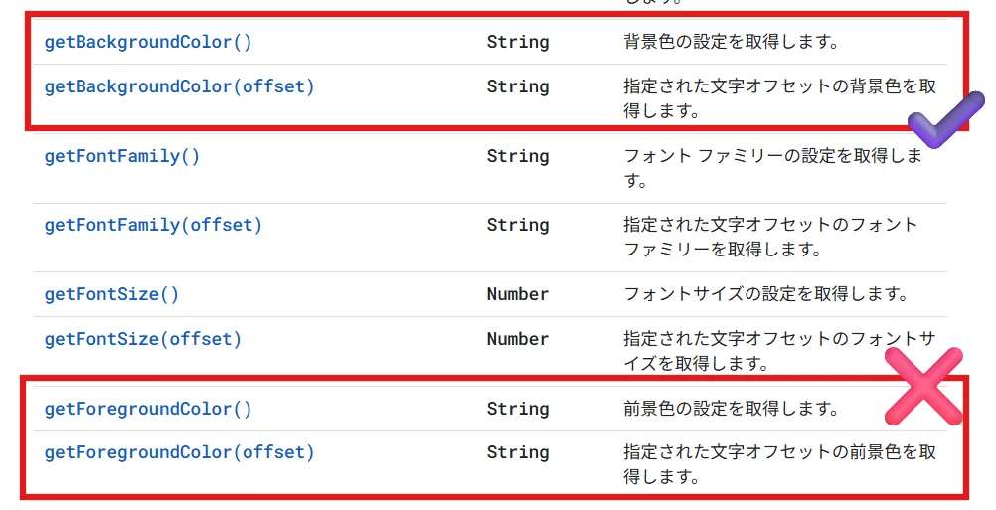The height and width of the screenshot is (510, 996).
Task: Open the getBackgroundColor(offset) method link
Action: click(179, 86)
